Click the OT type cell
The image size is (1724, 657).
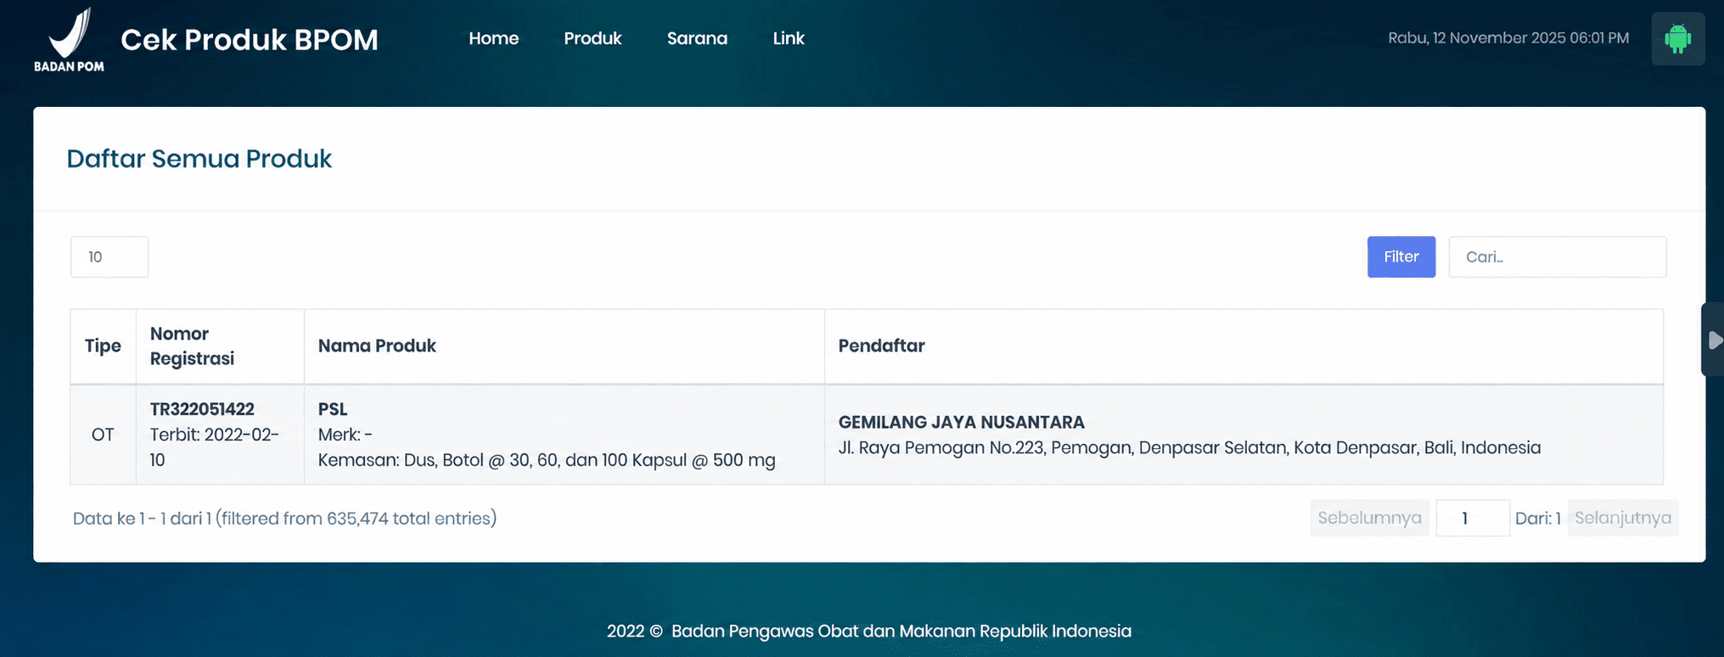coord(103,435)
